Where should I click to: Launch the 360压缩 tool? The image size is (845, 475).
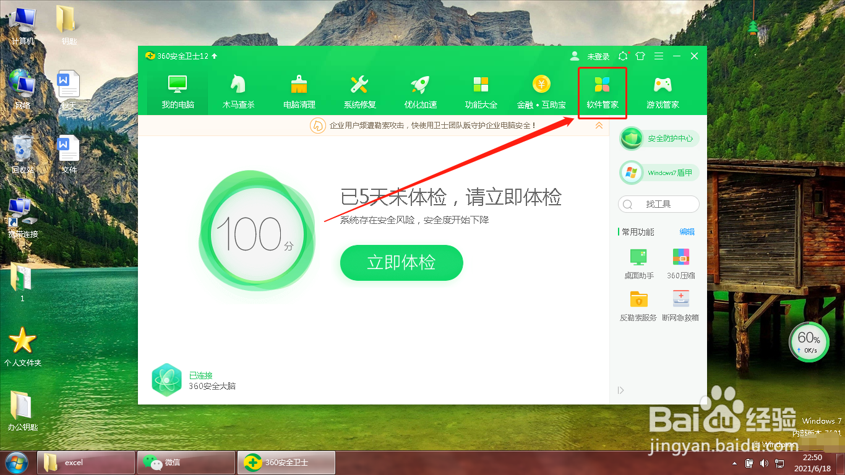coord(681,263)
